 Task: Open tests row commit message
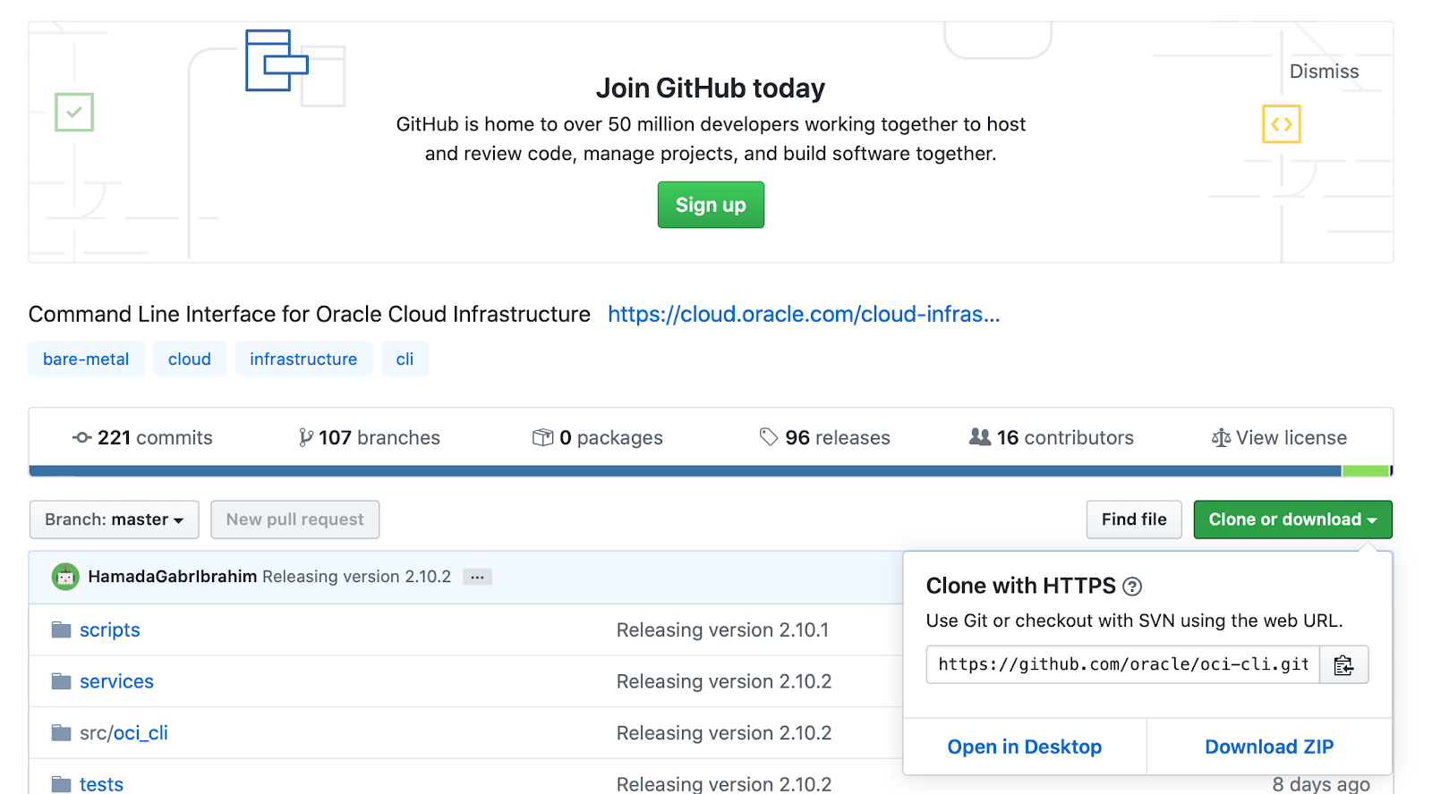[724, 784]
